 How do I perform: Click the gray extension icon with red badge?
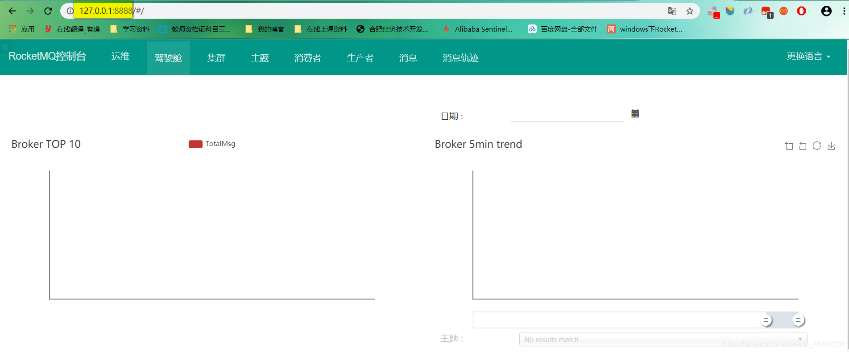pyautogui.click(x=713, y=12)
